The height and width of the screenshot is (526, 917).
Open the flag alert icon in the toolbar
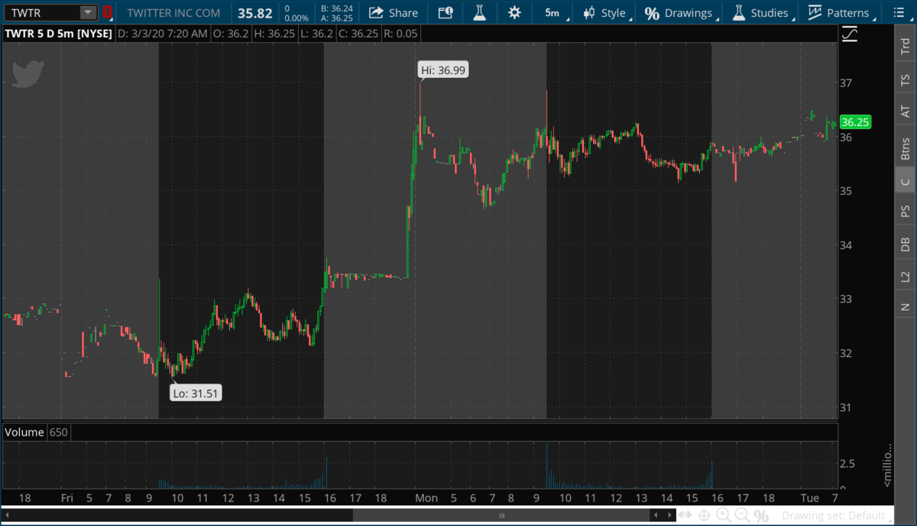[446, 12]
